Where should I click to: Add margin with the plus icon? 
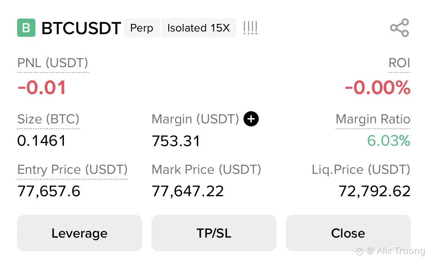(251, 119)
